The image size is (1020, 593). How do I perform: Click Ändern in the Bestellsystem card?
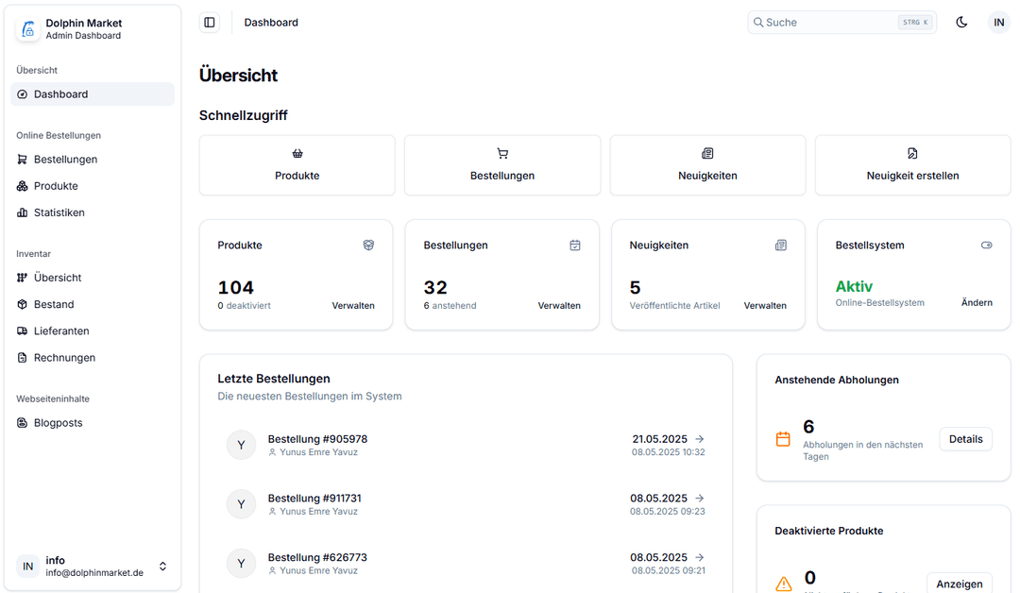pos(977,302)
